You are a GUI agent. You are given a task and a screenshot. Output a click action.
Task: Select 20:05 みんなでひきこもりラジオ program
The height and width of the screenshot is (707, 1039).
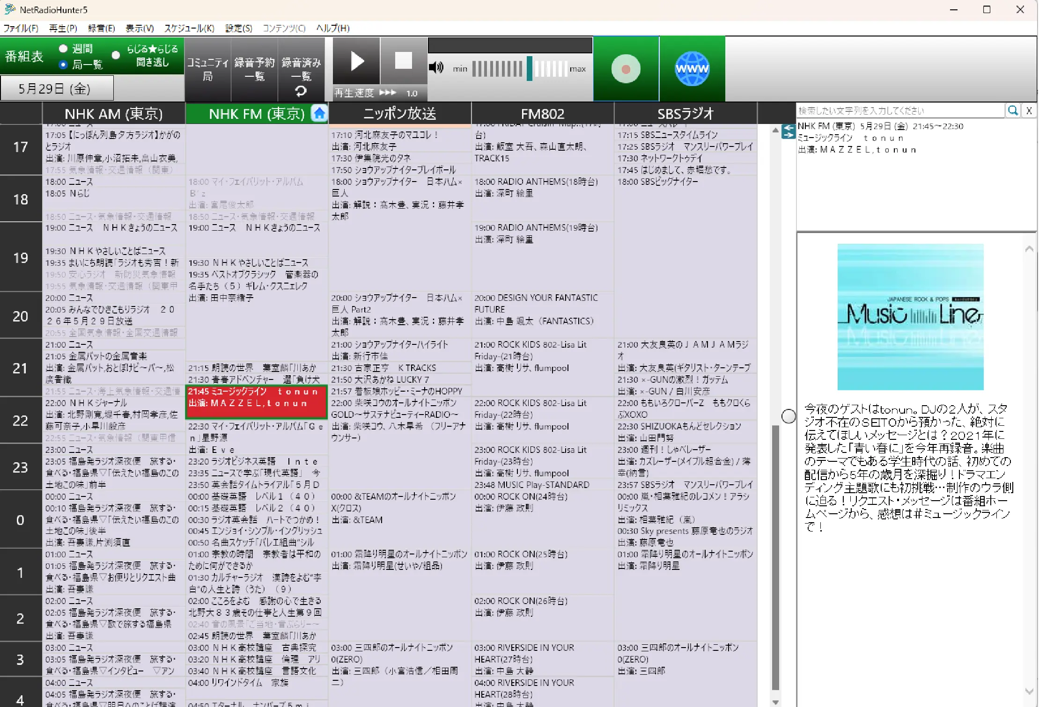(x=114, y=315)
